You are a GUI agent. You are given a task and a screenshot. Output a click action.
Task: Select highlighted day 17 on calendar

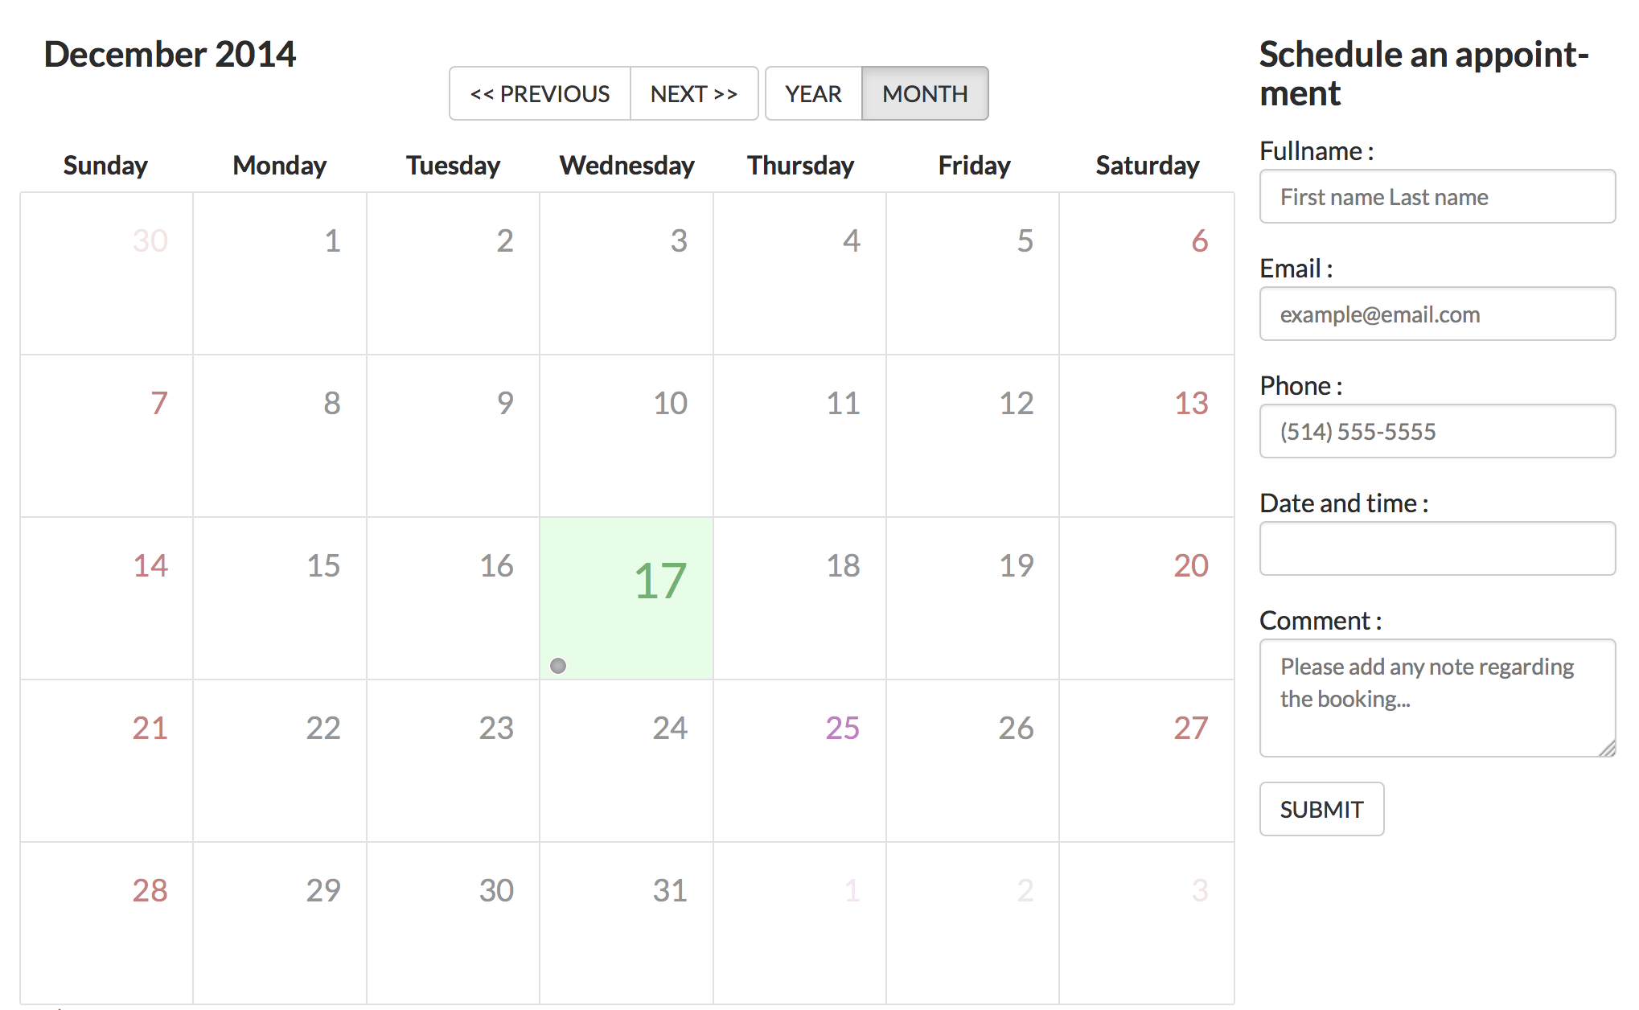(x=626, y=598)
